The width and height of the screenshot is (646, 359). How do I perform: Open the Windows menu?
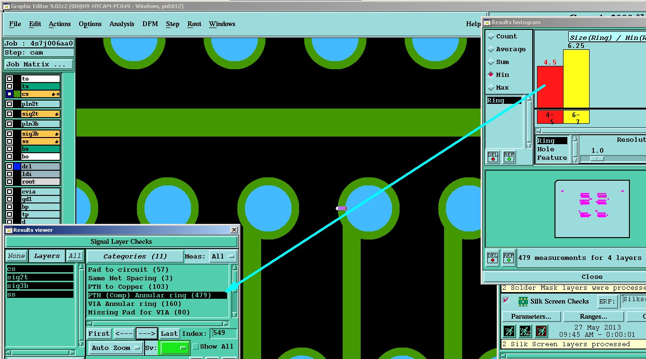(x=222, y=24)
